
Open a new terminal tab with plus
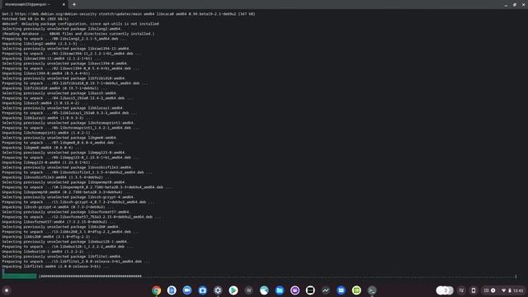(x=74, y=4)
